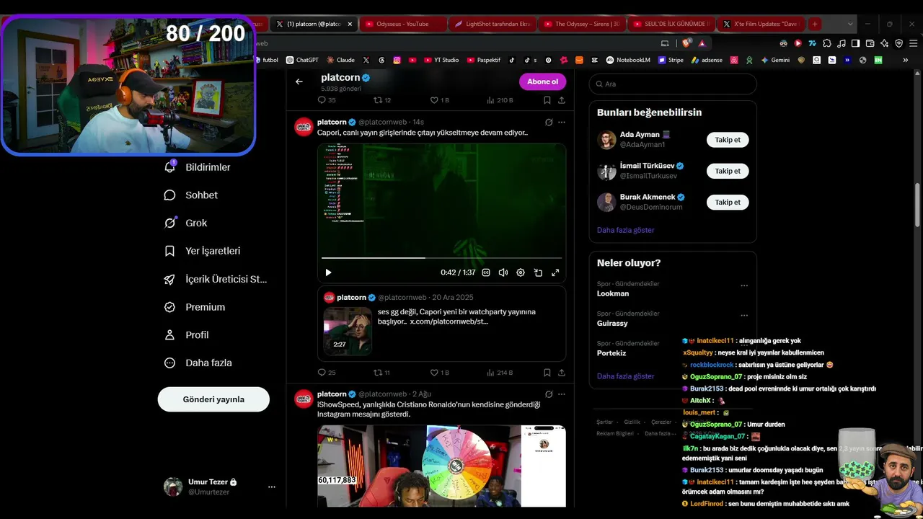Open İçerik Üreticisi creator studio
This screenshot has width=923, height=519.
[x=216, y=279]
